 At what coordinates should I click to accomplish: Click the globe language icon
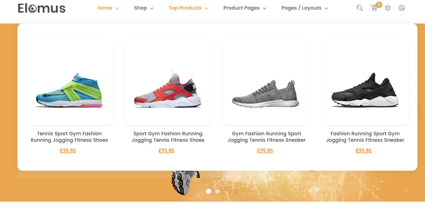(402, 8)
